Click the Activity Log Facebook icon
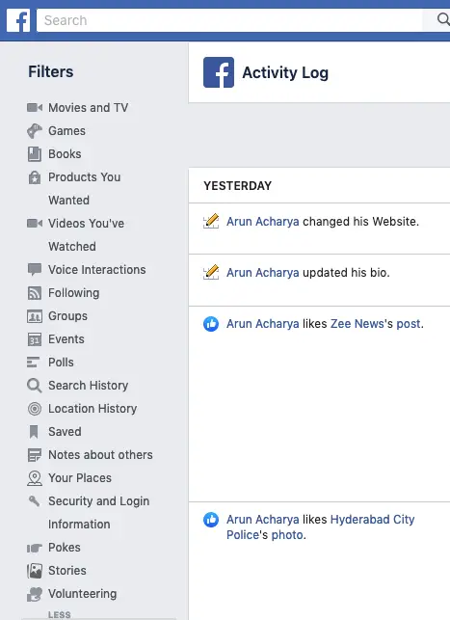Screen dimensions: 450x620 (219, 72)
